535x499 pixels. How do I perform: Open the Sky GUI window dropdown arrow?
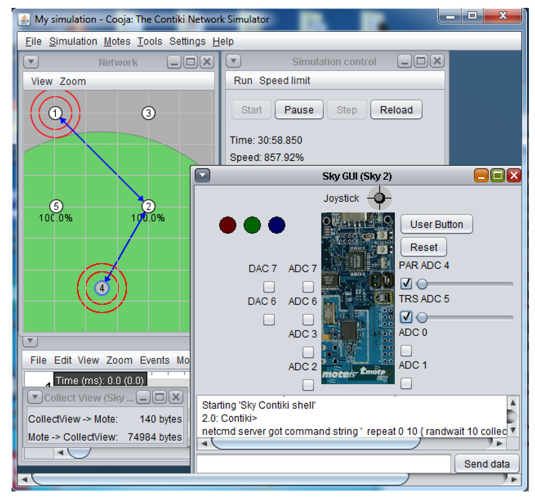point(202,176)
